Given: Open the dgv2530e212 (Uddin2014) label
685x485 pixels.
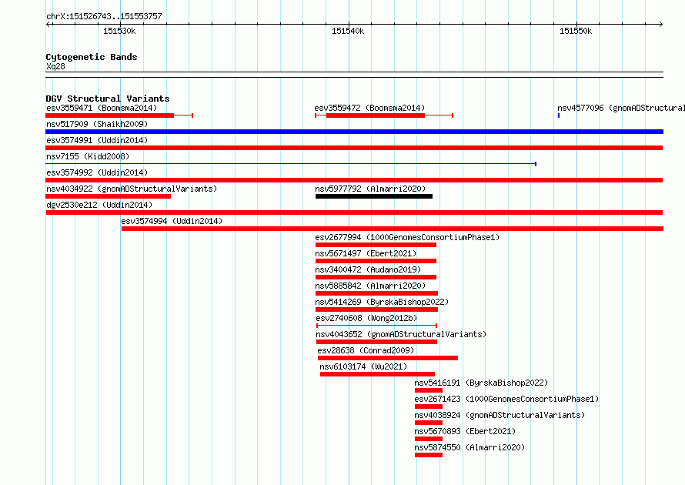Looking at the screenshot, I should [x=99, y=205].
